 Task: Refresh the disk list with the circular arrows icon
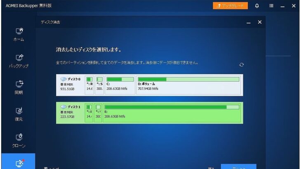pos(242,65)
